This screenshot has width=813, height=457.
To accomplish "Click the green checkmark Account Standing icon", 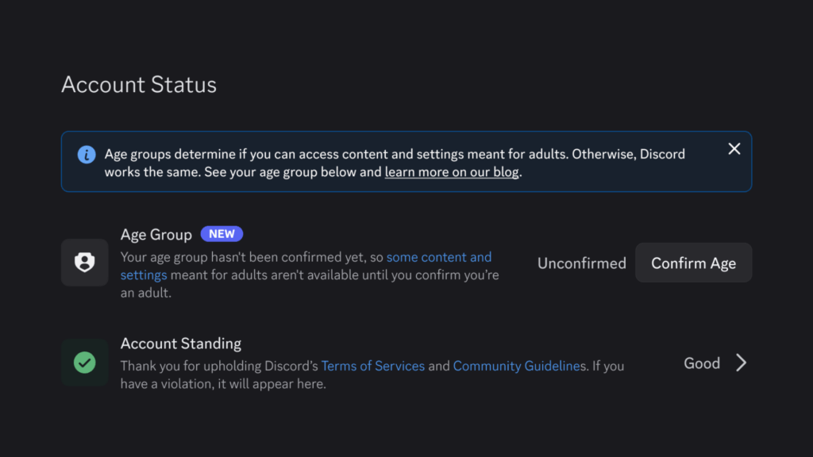I will click(84, 363).
